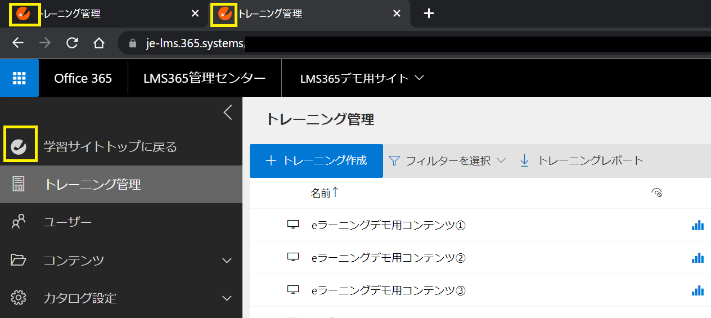Click the filter funnel icon
This screenshot has width=711, height=318.
click(394, 161)
